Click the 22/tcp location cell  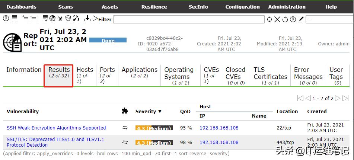[284, 128]
